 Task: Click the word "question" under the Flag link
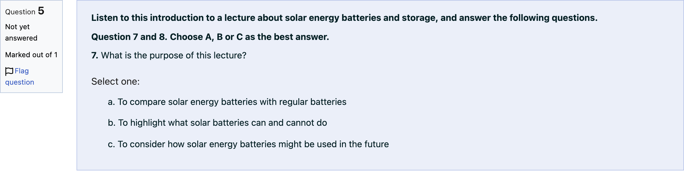(20, 82)
